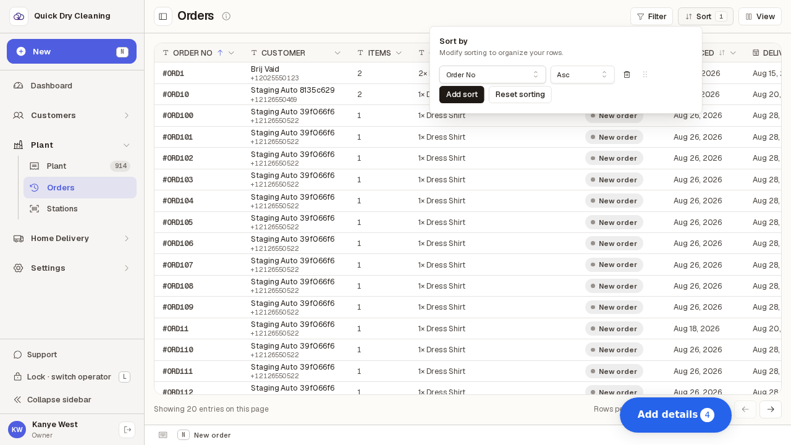
Task: Expand the Settings section
Action: pyautogui.click(x=72, y=268)
